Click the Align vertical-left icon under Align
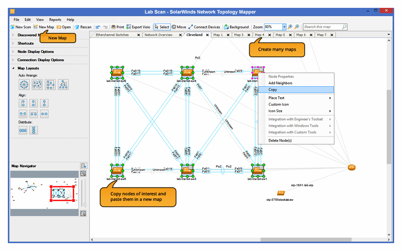 click(23, 103)
